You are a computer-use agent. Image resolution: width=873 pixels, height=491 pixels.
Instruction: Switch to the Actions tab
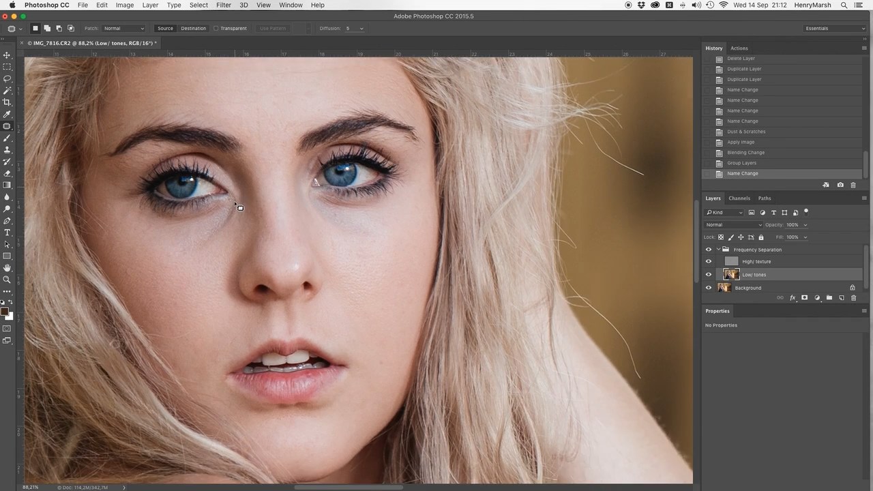739,48
